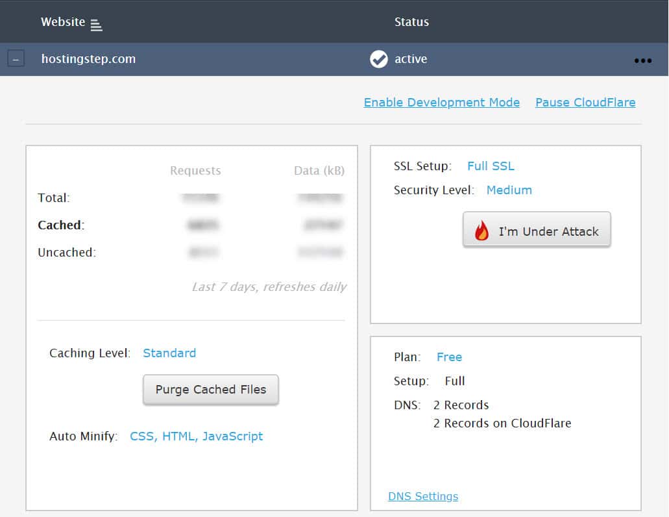Viewport: 669px width, 517px height.
Task: Click the flame icon on attack button
Action: click(481, 231)
